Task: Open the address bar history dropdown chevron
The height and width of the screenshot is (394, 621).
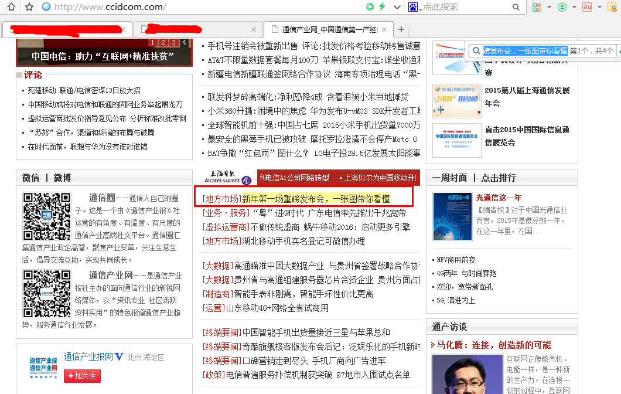Action: 397,6
